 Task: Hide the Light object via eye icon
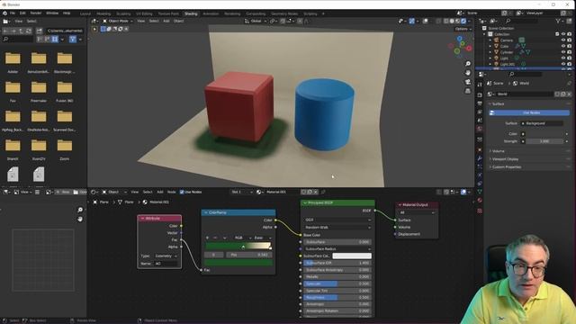click(563, 58)
